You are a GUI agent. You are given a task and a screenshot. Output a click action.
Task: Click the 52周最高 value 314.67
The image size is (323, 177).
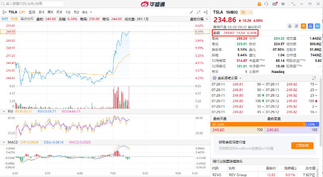[242, 61]
